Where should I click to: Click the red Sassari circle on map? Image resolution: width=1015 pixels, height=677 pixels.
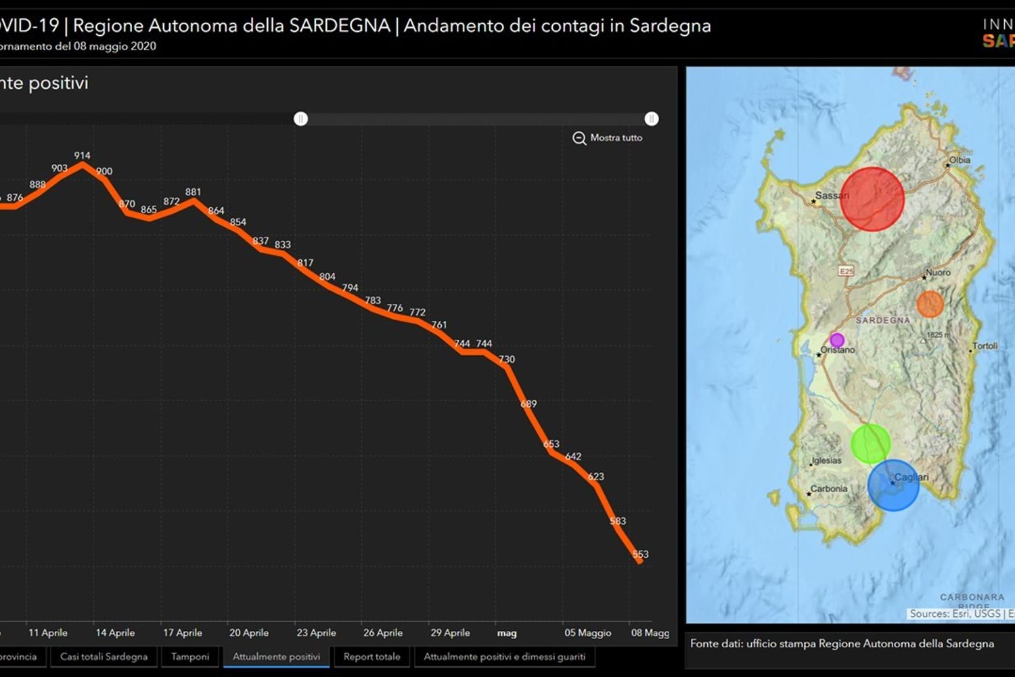pyautogui.click(x=872, y=199)
